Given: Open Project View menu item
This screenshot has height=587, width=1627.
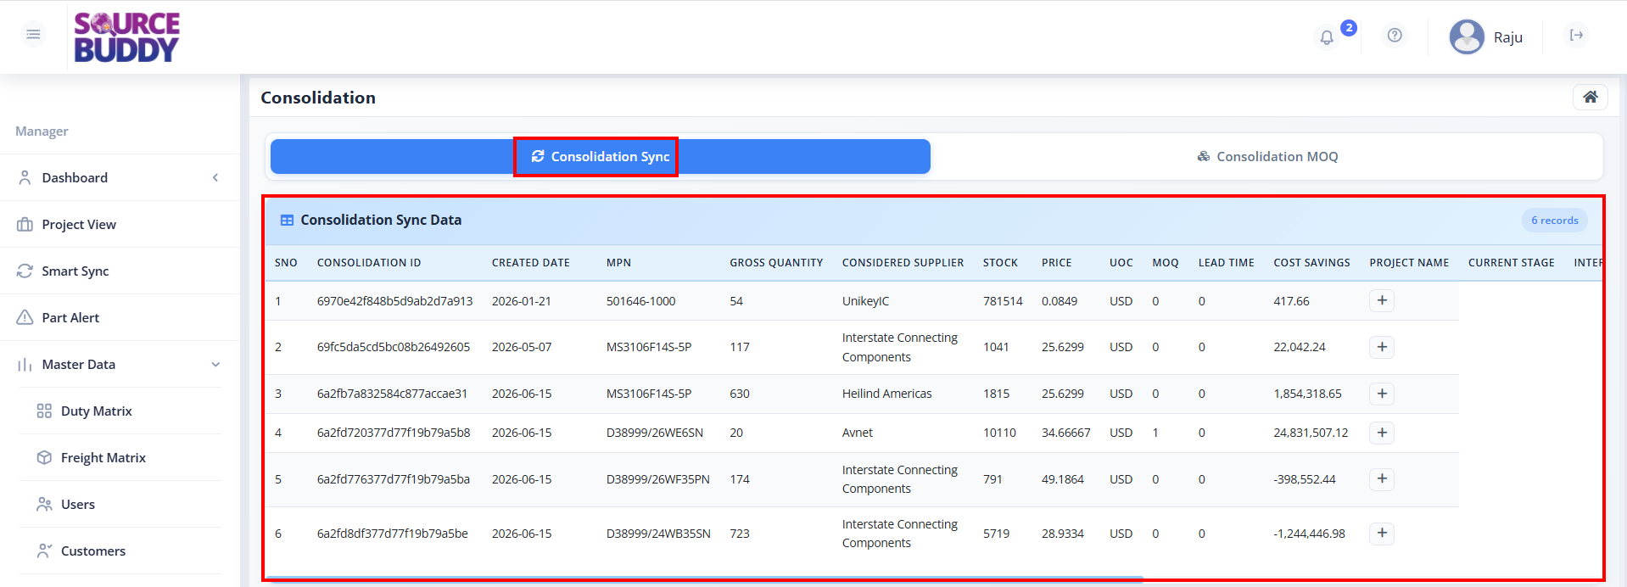Looking at the screenshot, I should pos(120,224).
